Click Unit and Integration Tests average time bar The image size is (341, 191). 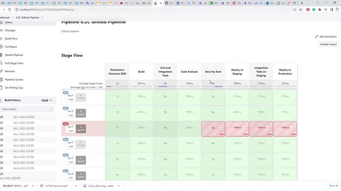pyautogui.click(x=165, y=86)
